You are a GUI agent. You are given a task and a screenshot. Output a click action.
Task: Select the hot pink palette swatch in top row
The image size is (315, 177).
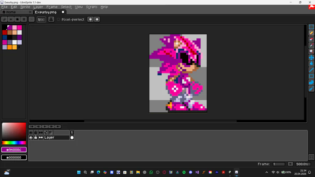pos(20,27)
